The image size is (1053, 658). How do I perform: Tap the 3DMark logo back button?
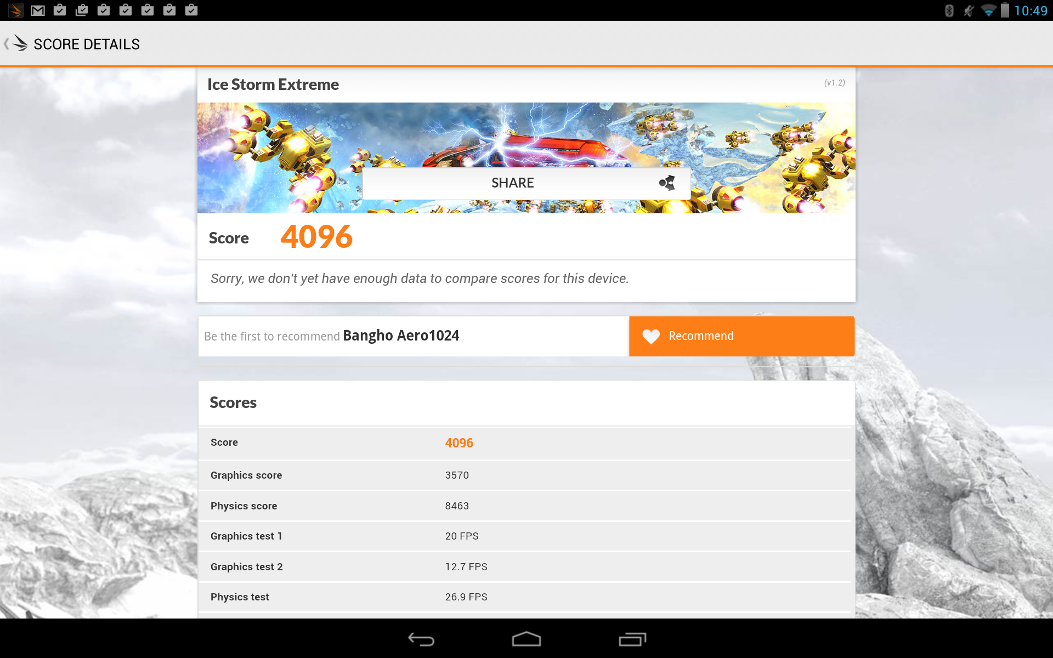click(x=16, y=43)
